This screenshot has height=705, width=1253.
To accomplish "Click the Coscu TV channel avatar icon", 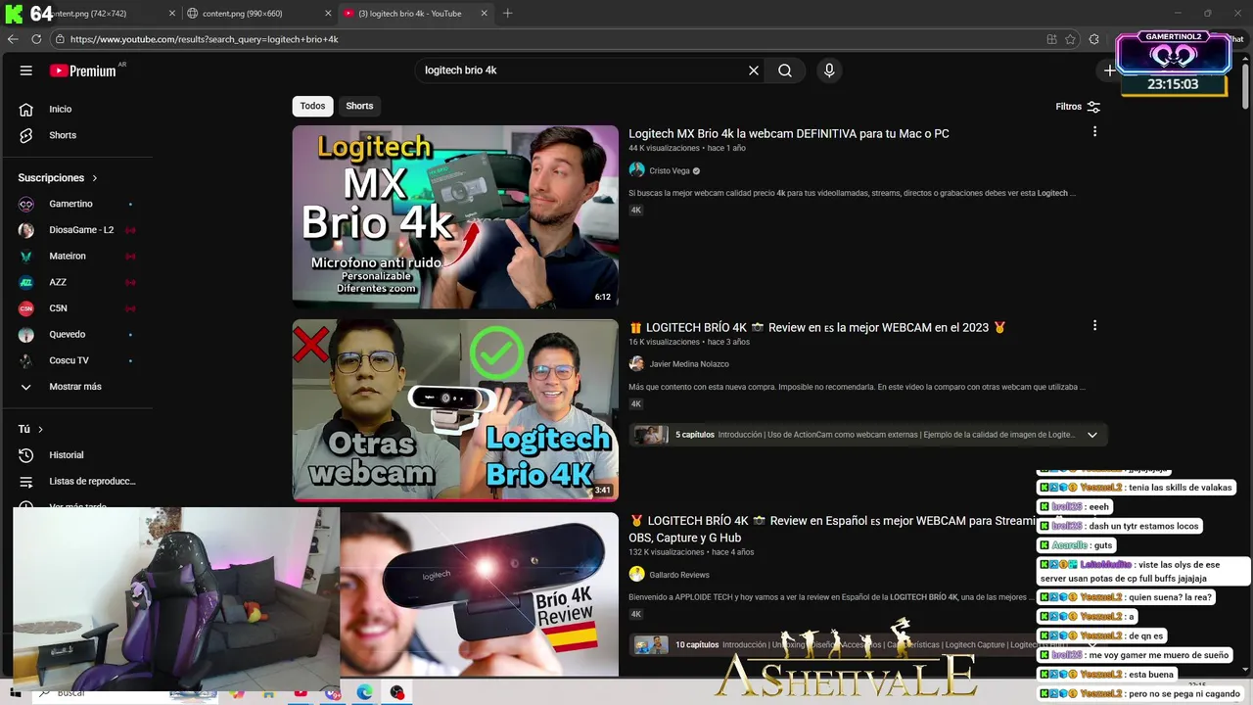I will click(x=26, y=360).
